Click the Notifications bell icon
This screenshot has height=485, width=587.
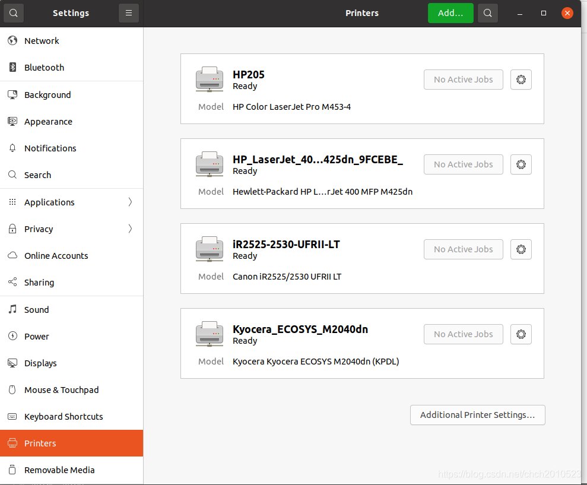12,148
